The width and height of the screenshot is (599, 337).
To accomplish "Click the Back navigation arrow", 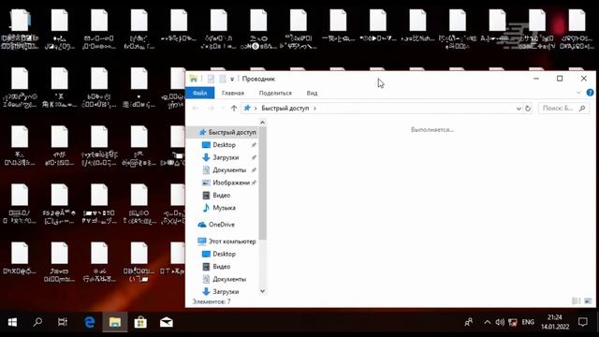I will pyautogui.click(x=196, y=109).
